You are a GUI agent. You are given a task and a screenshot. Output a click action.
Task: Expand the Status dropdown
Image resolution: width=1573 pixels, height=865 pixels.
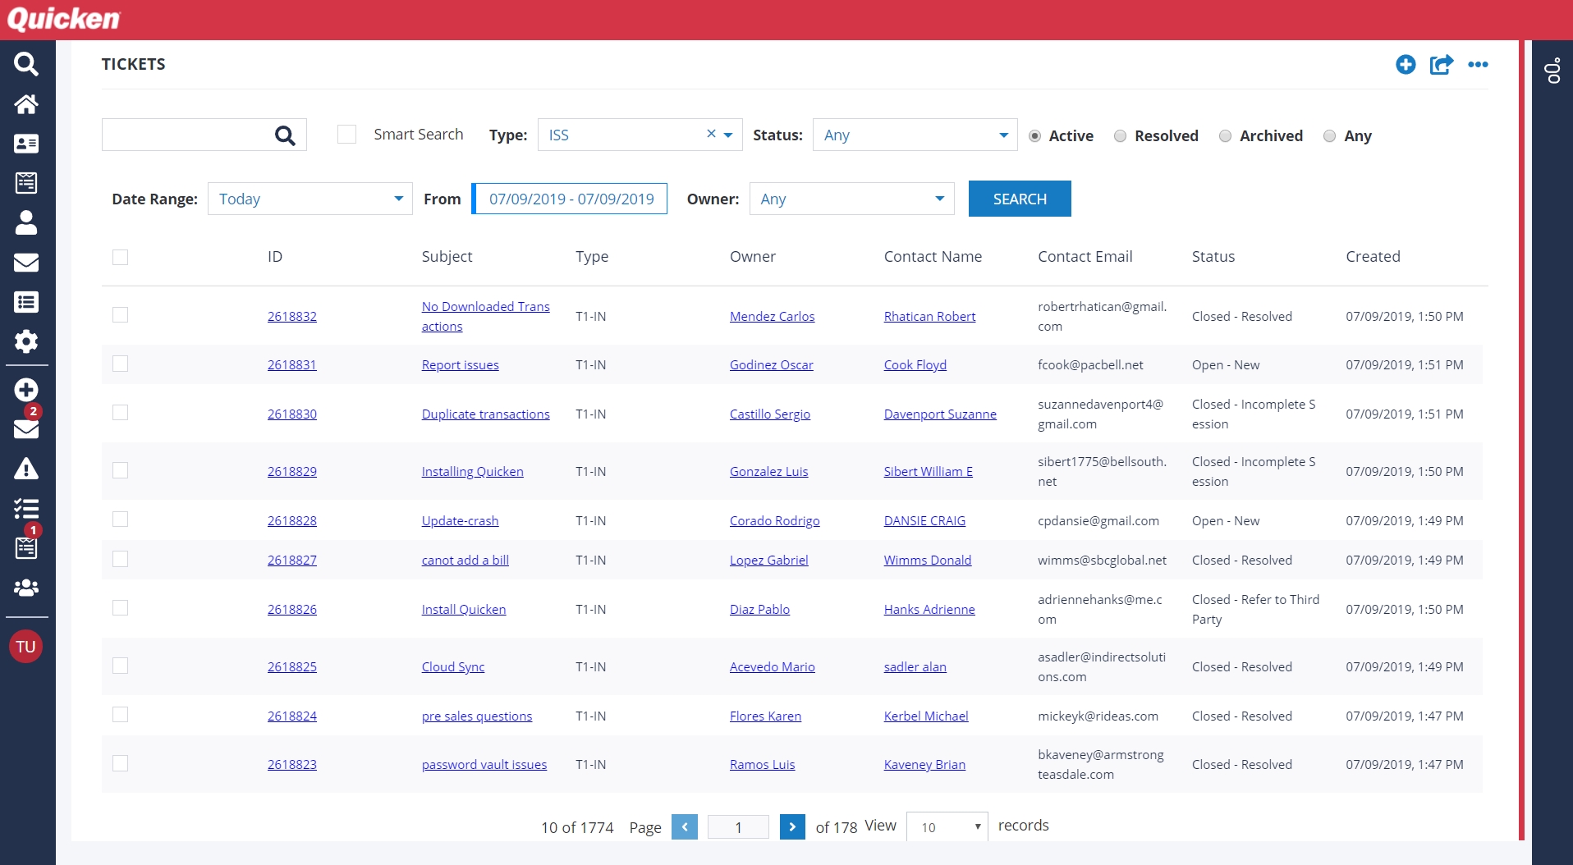click(915, 135)
